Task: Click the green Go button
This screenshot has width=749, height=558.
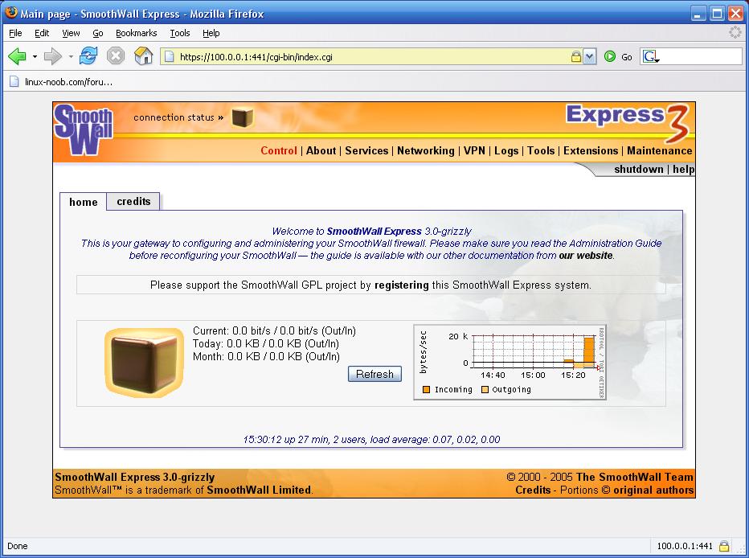Action: click(618, 57)
